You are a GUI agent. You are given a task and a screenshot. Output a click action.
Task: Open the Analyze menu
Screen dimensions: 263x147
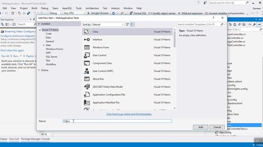click(x=115, y=8)
